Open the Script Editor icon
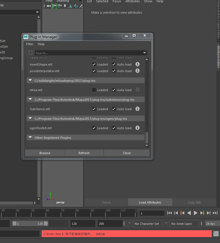The height and width of the screenshot is (243, 220). pyautogui.click(x=216, y=234)
